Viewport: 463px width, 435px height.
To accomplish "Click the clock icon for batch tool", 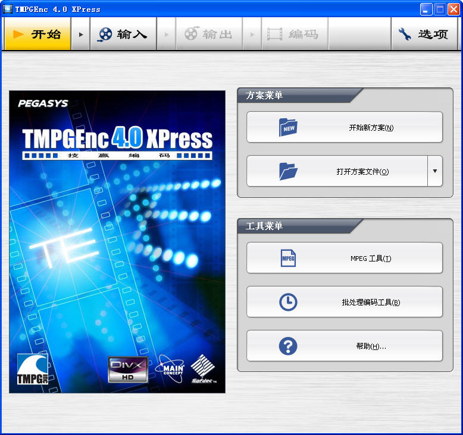I will pyautogui.click(x=288, y=302).
